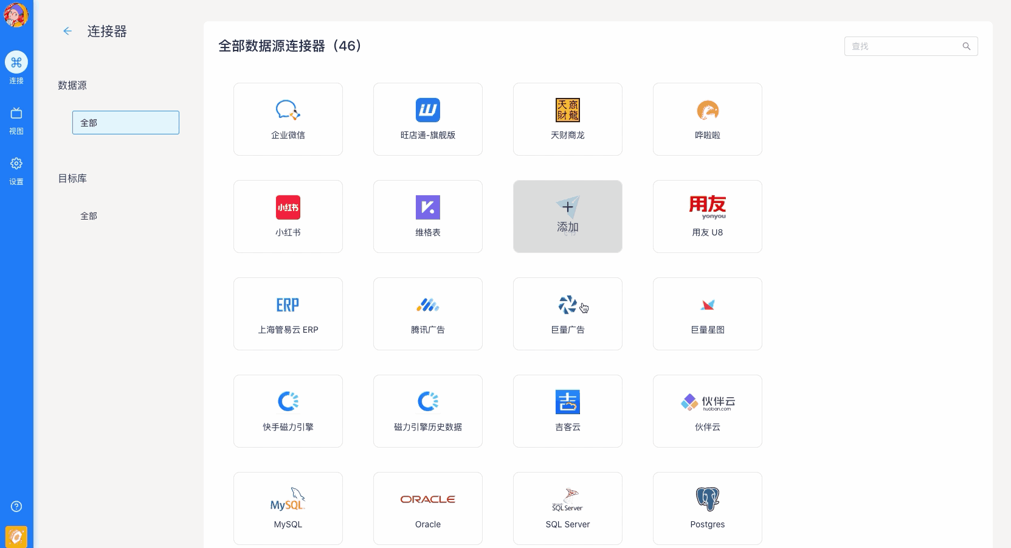Click the 天财商龙 card label
Screen dimensions: 1011x548
click(x=568, y=135)
